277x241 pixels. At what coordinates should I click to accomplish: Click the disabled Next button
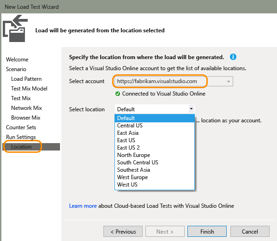[x=165, y=231]
